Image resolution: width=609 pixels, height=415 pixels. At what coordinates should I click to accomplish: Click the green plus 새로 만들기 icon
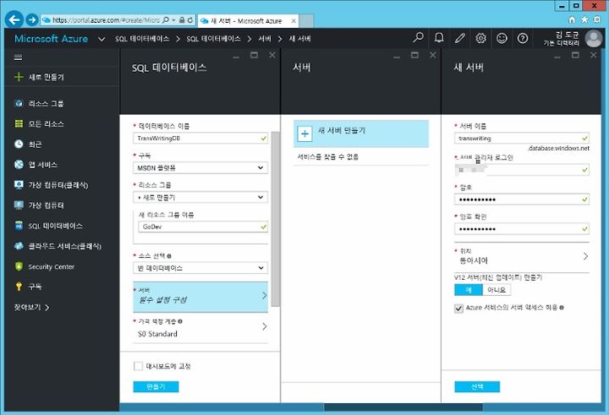pyautogui.click(x=19, y=76)
